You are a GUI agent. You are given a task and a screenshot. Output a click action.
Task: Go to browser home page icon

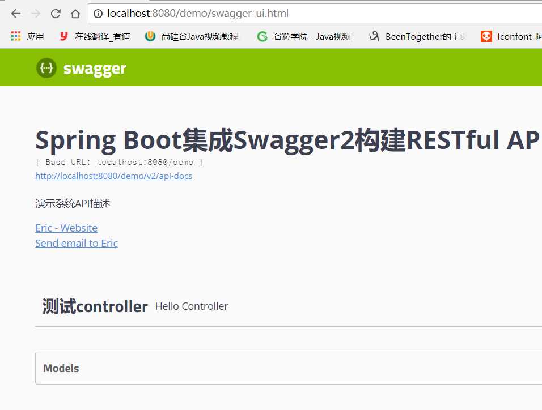tap(75, 14)
